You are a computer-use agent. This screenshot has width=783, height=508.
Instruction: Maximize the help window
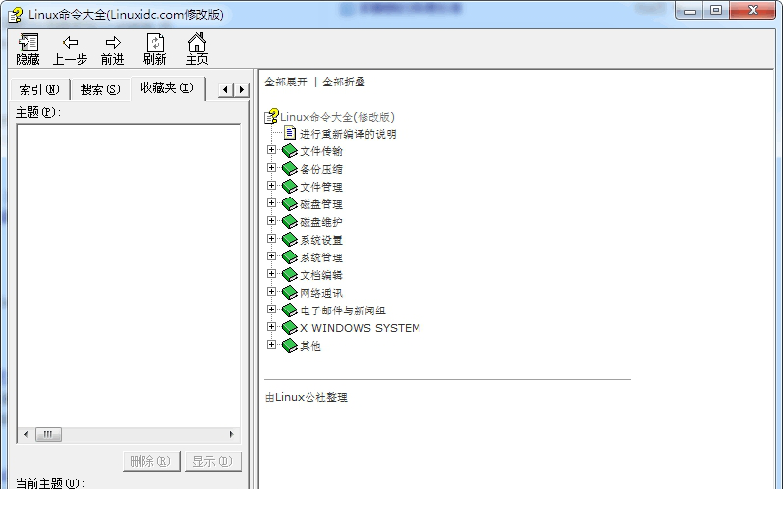tap(716, 11)
